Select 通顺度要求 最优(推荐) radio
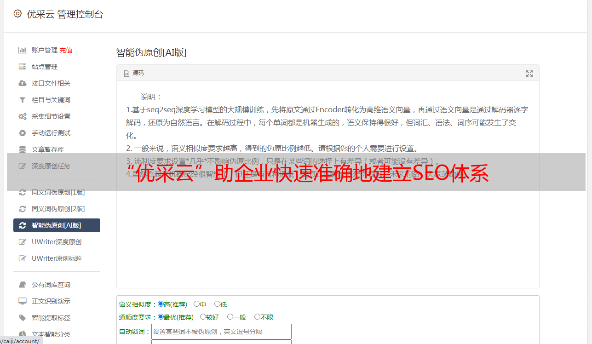This screenshot has height=344, width=592. (161, 317)
